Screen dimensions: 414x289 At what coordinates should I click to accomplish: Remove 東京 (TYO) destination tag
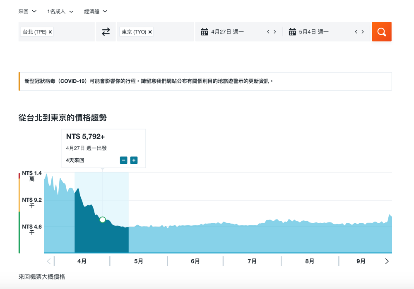click(150, 32)
